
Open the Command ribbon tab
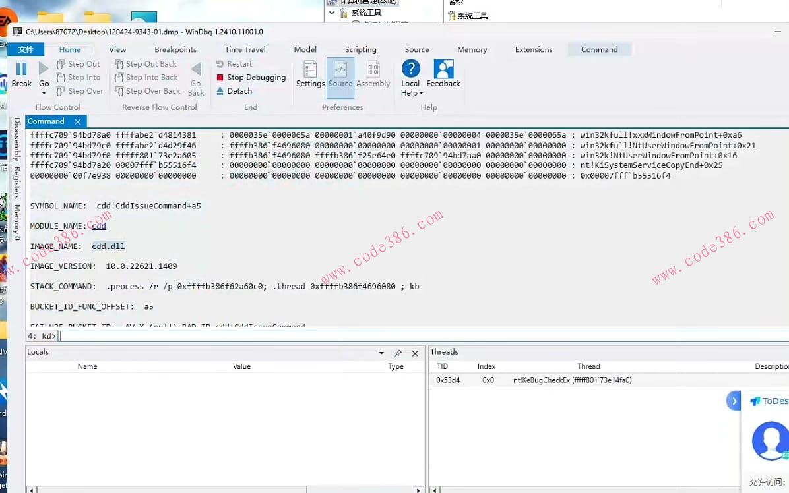(599, 49)
